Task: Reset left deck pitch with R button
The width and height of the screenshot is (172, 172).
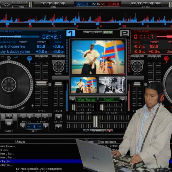Action: (x=42, y=57)
